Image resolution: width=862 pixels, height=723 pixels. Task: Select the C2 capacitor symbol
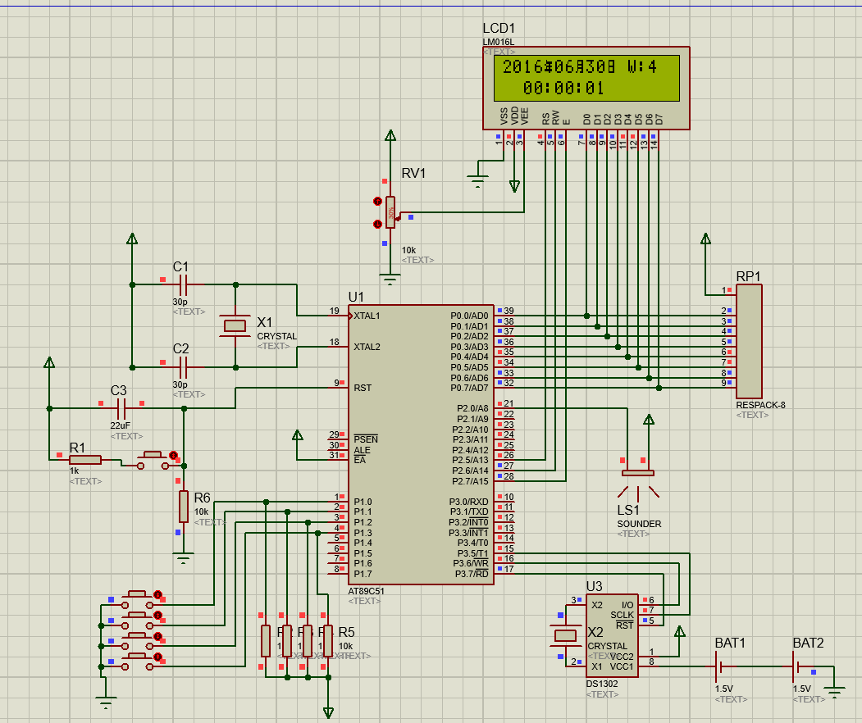point(183,367)
